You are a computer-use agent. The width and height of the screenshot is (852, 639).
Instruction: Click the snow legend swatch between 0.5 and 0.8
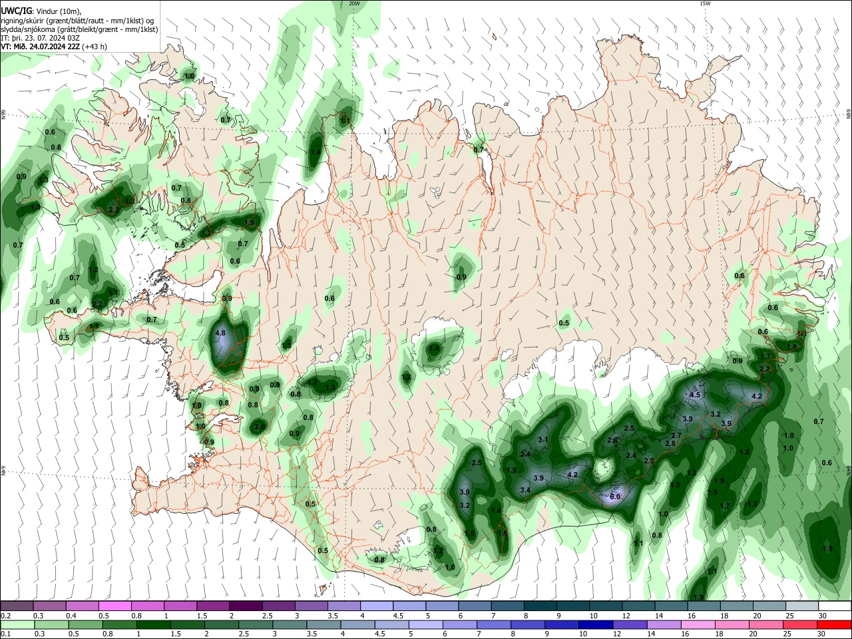tap(114, 606)
